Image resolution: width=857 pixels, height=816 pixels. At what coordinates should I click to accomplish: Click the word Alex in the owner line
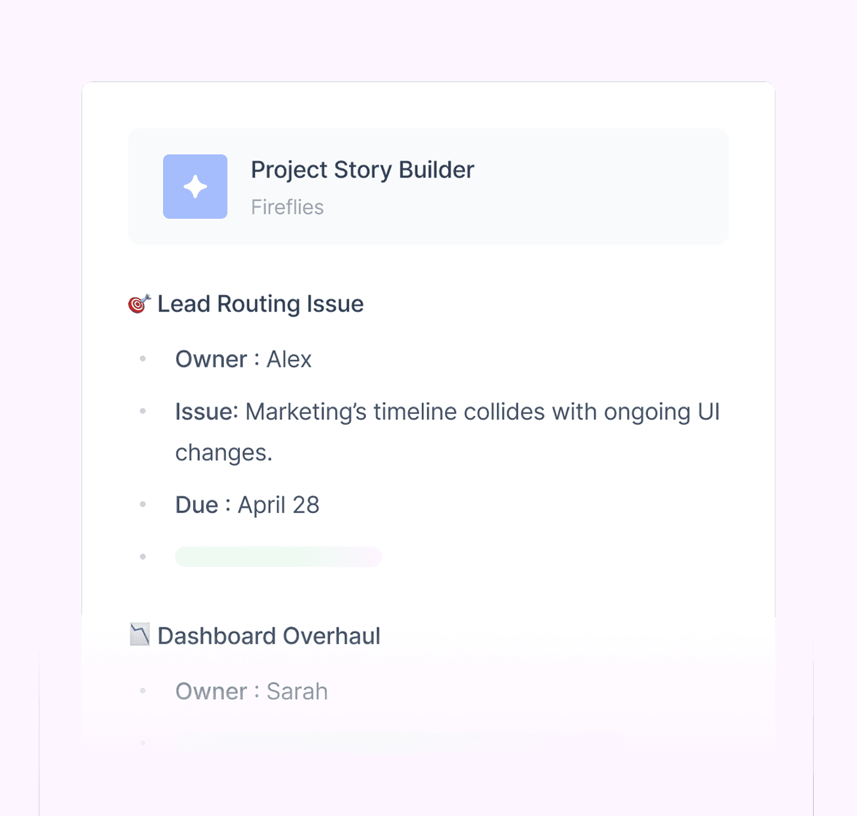pyautogui.click(x=289, y=359)
